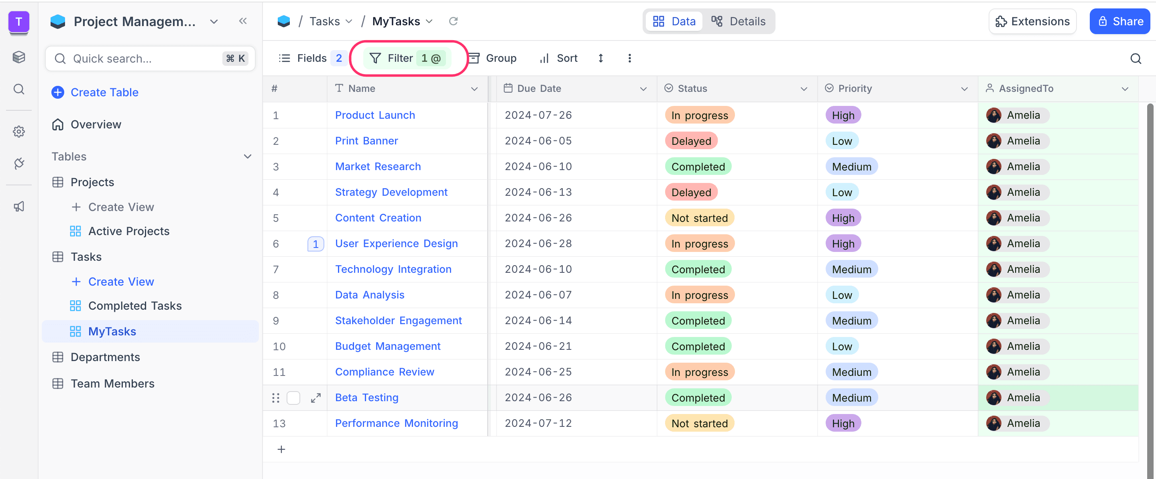Image resolution: width=1156 pixels, height=479 pixels.
Task: Select the Data tab
Action: [x=674, y=21]
